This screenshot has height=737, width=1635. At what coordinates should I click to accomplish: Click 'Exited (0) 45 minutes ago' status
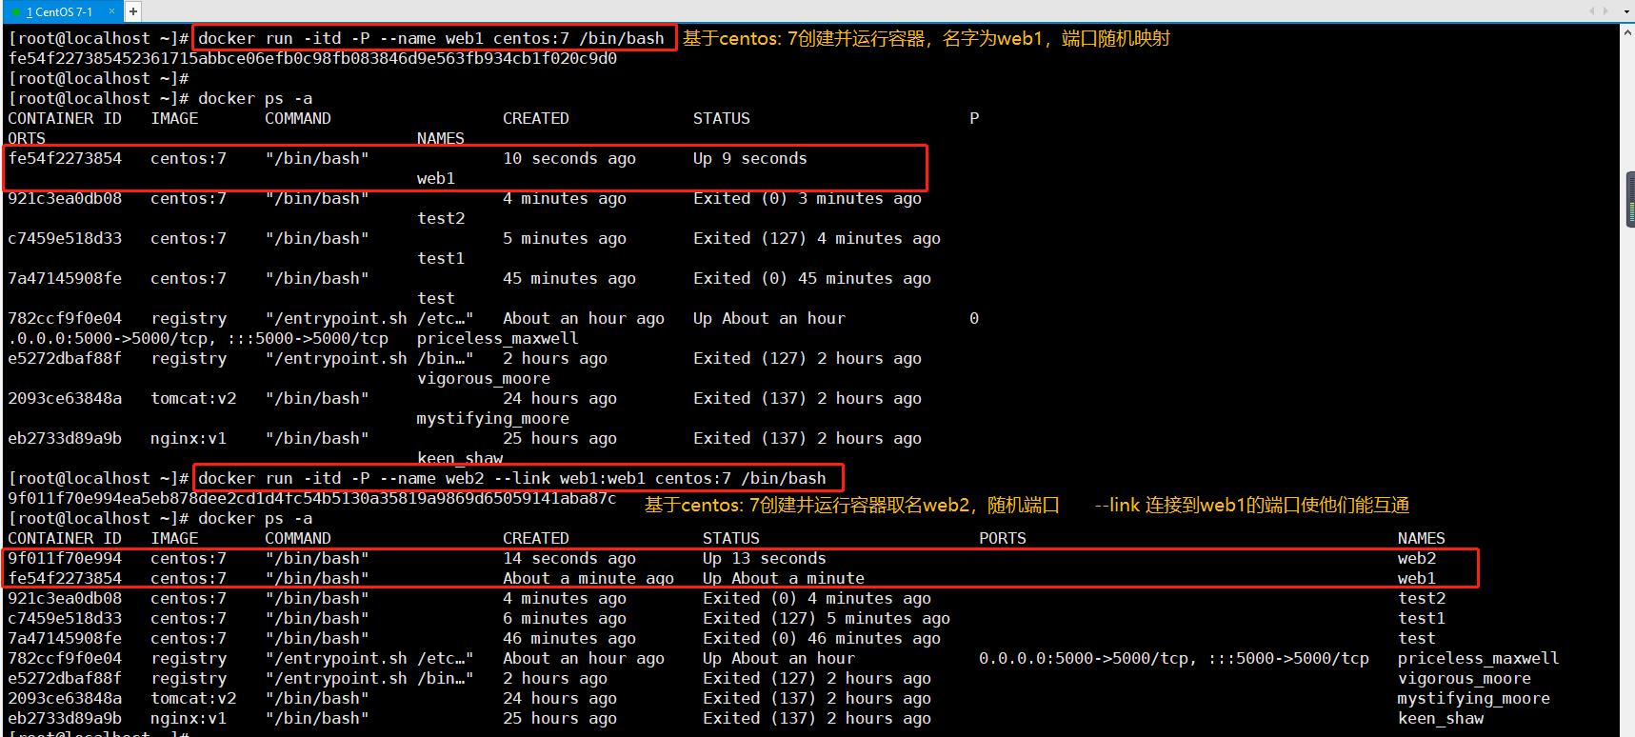[x=812, y=279]
